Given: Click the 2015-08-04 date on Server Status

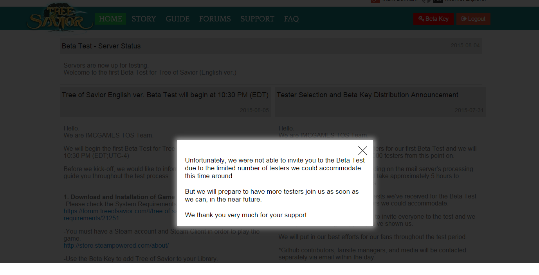Looking at the screenshot, I should (465, 45).
